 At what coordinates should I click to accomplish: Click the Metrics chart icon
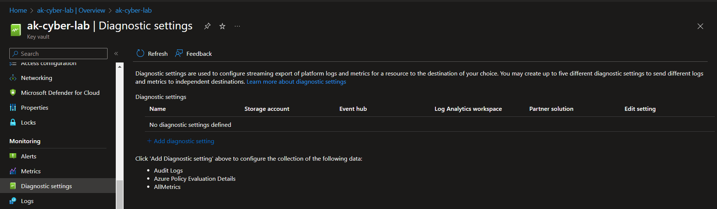(13, 171)
